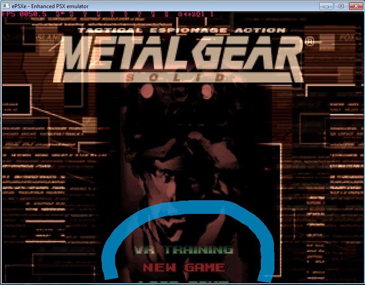The image size is (365, 285).
Task: Select the VR TRAINING menu option
Action: click(x=184, y=250)
